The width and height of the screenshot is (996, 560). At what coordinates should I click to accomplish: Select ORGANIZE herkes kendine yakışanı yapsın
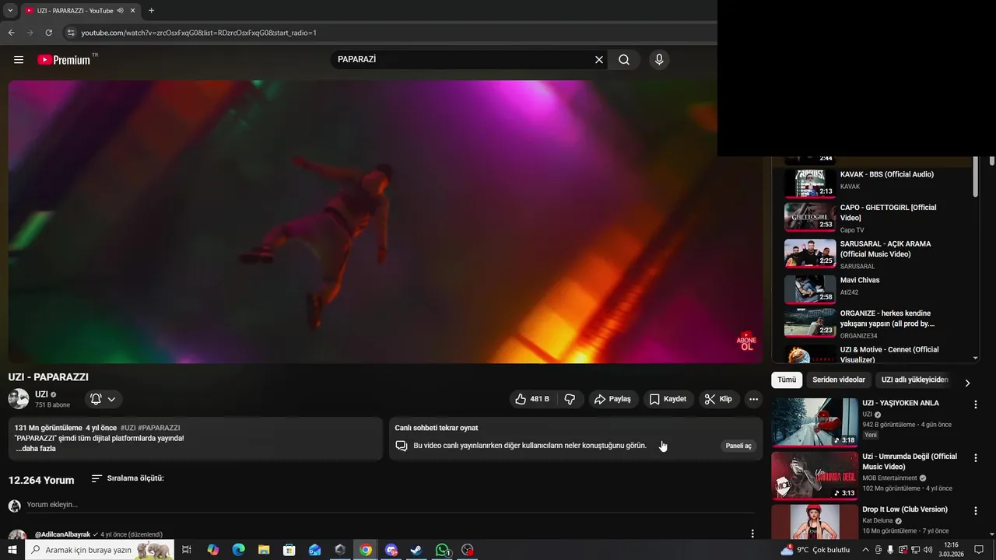coord(875,323)
